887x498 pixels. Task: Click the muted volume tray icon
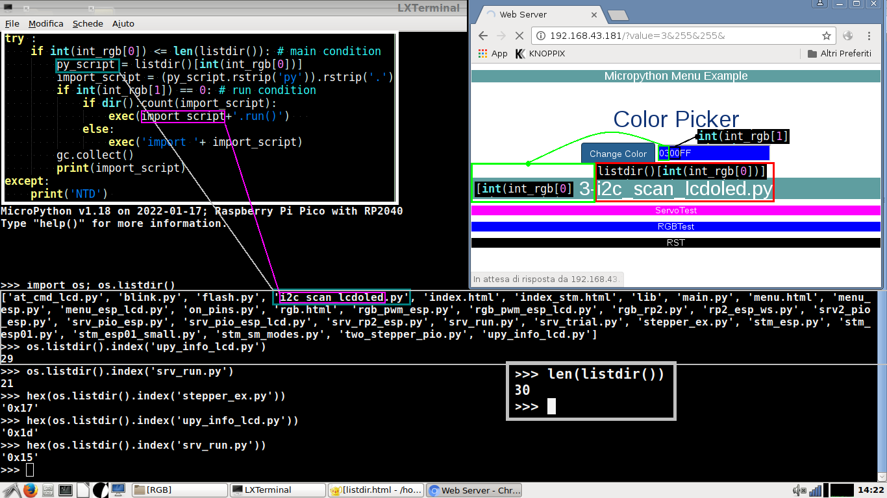[799, 490]
